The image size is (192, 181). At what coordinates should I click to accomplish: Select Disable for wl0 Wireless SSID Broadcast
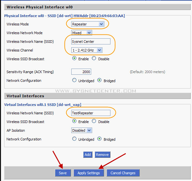point(94,58)
